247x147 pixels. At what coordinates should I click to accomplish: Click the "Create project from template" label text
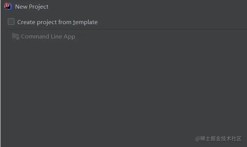click(x=58, y=22)
